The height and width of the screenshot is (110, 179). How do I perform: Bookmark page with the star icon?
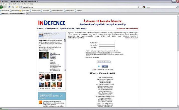point(139,7)
